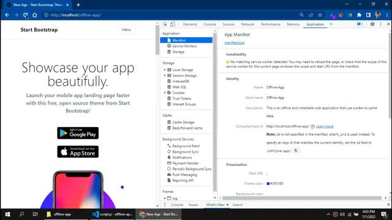Screen dimensions: 392x220
Task: Switch to Memory tab
Action: [293, 24]
